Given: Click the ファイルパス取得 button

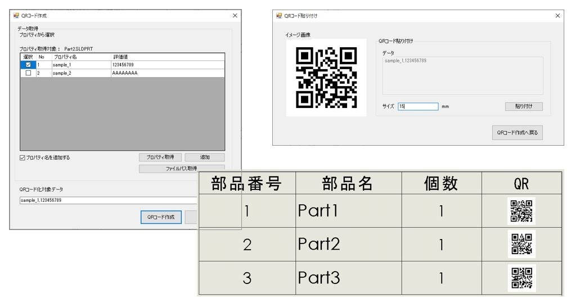Looking at the screenshot, I should pyautogui.click(x=181, y=169).
